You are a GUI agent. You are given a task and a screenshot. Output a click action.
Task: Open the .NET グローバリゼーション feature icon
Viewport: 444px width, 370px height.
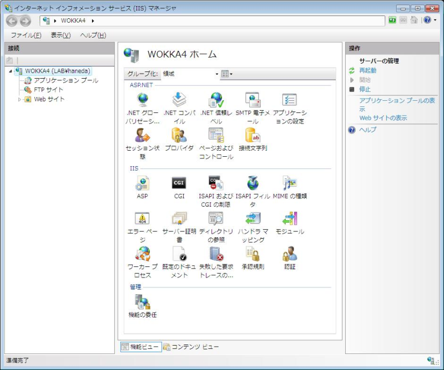tap(143, 100)
